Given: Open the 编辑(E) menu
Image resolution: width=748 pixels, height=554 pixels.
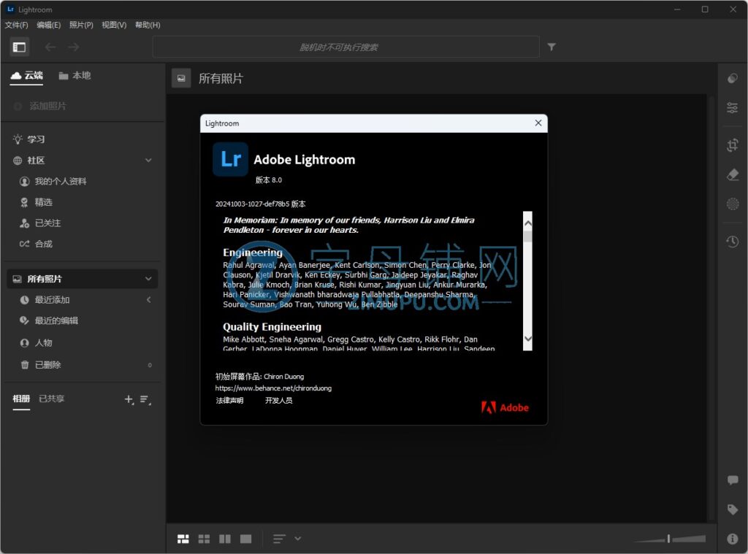Looking at the screenshot, I should pos(49,25).
